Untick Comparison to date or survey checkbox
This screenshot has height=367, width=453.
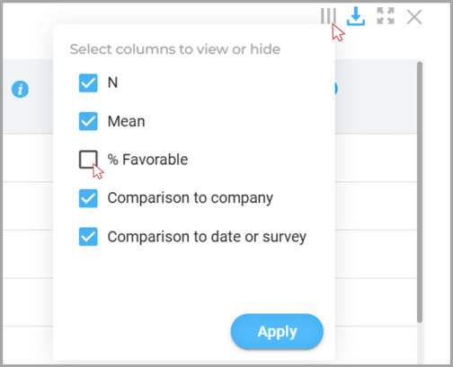point(88,237)
